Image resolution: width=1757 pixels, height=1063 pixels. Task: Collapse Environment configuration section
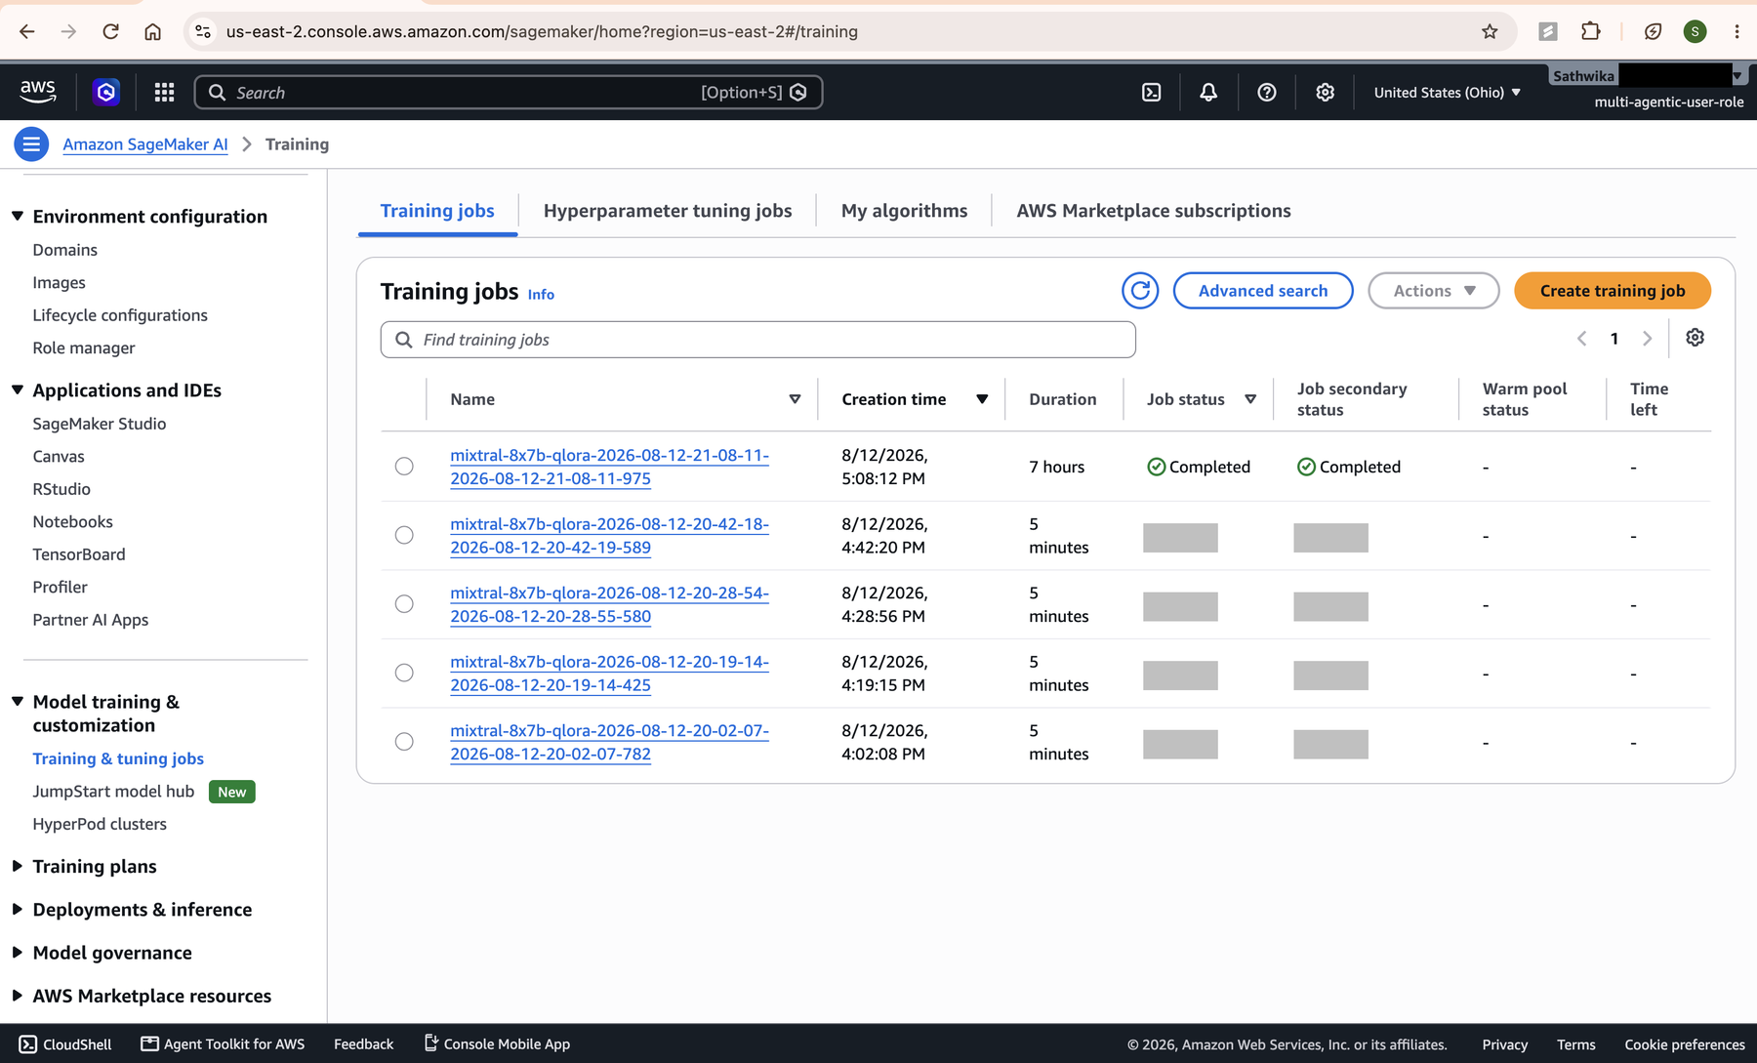[18, 216]
